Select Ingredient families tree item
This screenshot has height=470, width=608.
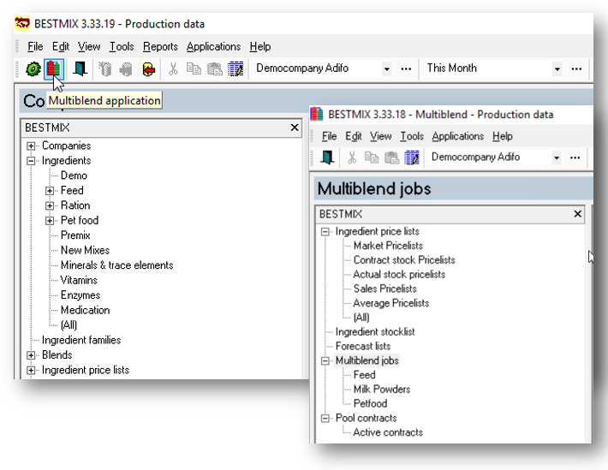pyautogui.click(x=81, y=340)
